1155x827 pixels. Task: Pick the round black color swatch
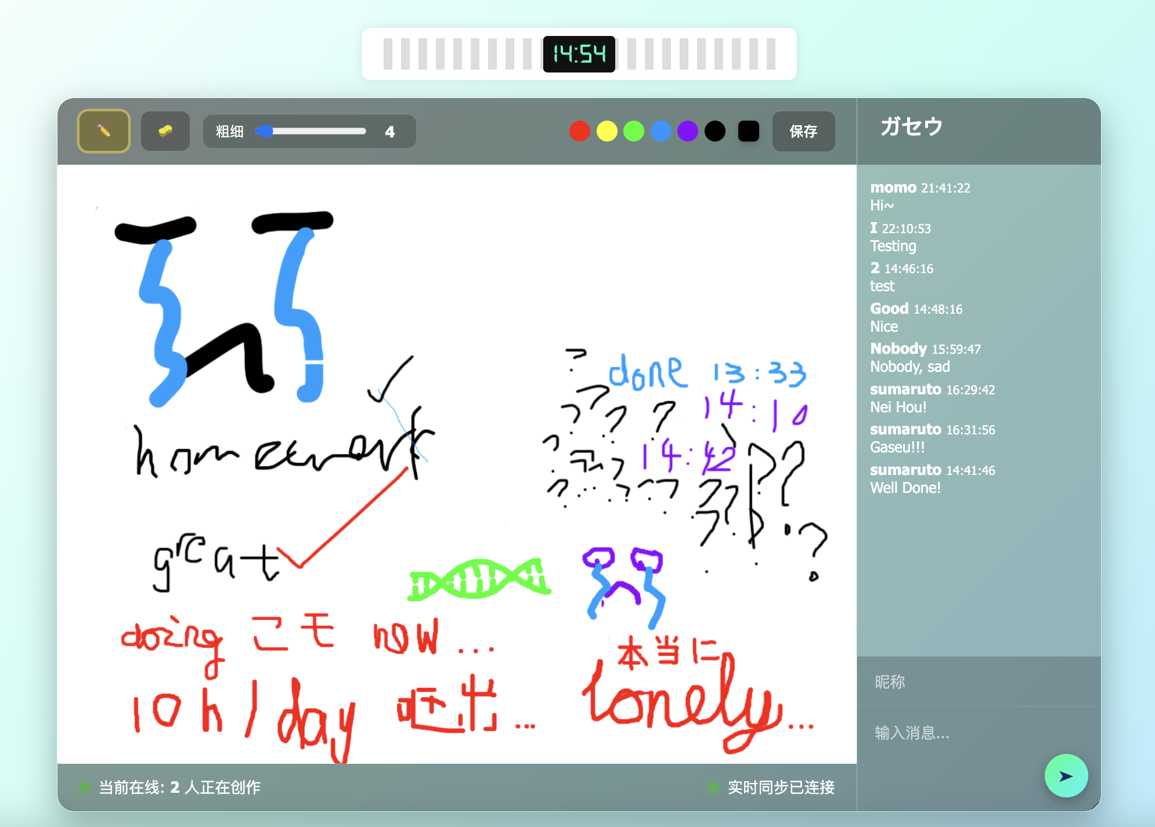point(715,131)
